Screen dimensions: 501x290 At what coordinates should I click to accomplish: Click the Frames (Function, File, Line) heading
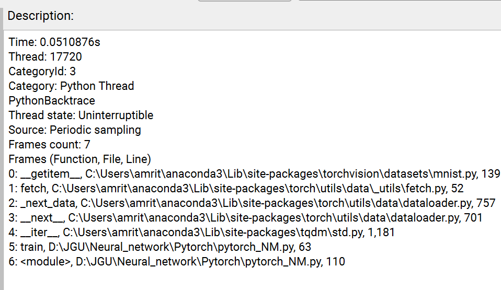(79, 159)
